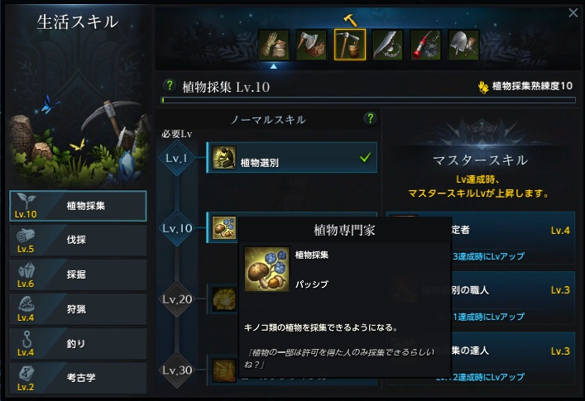Viewport: 585px width, 401px height.
Task: Select the Lv.30 skill row icon
Action: 224,370
